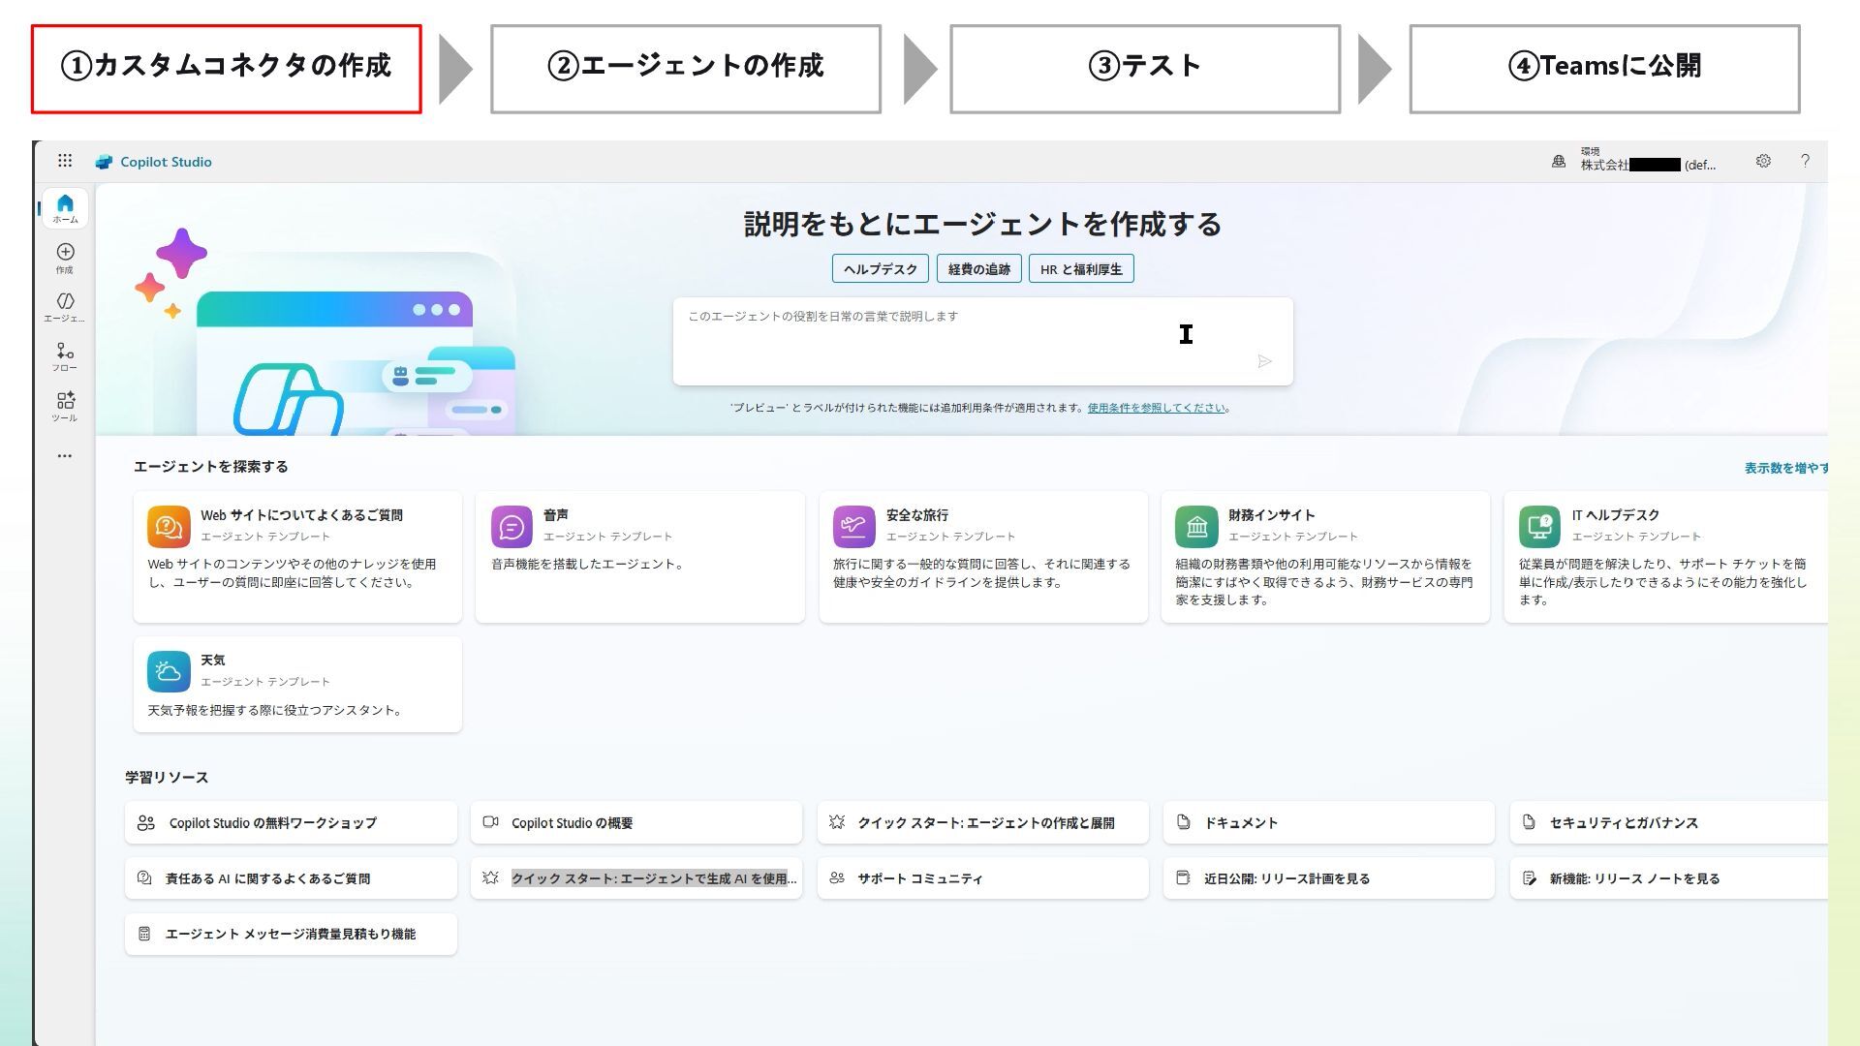The image size is (1860, 1046).
Task: Open フロー from the sidebar
Action: tap(65, 356)
